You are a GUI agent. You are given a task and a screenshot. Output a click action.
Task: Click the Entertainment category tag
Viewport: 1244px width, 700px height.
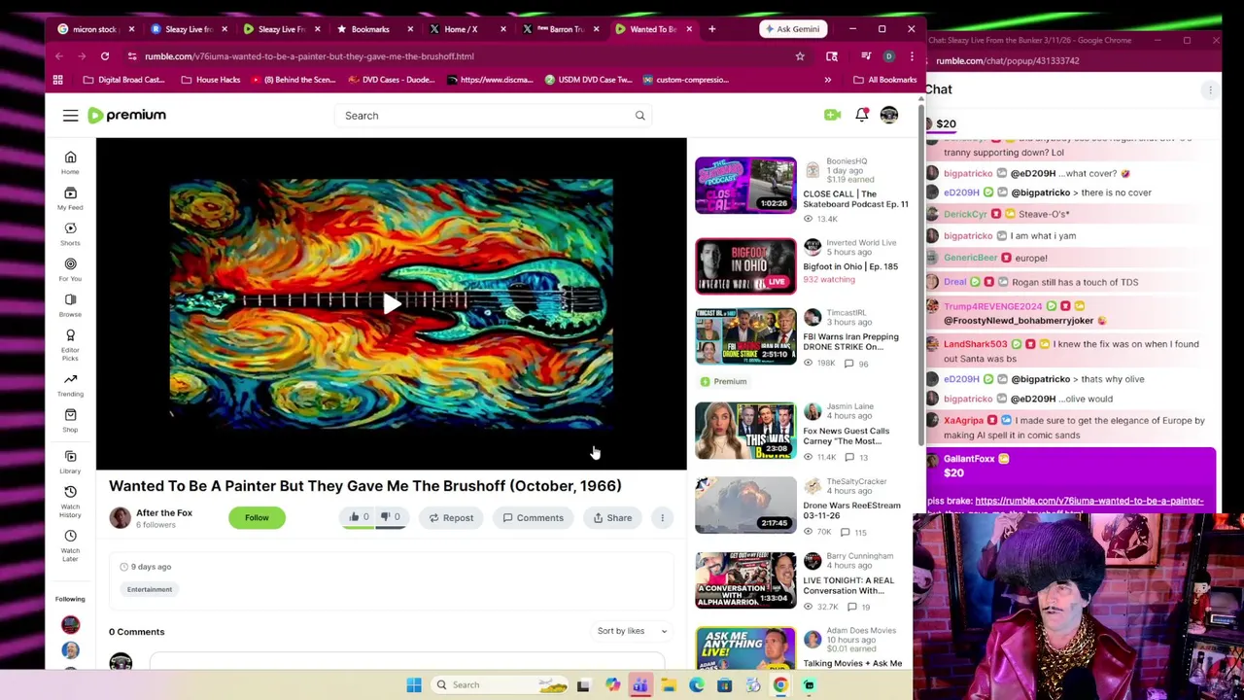tap(150, 589)
